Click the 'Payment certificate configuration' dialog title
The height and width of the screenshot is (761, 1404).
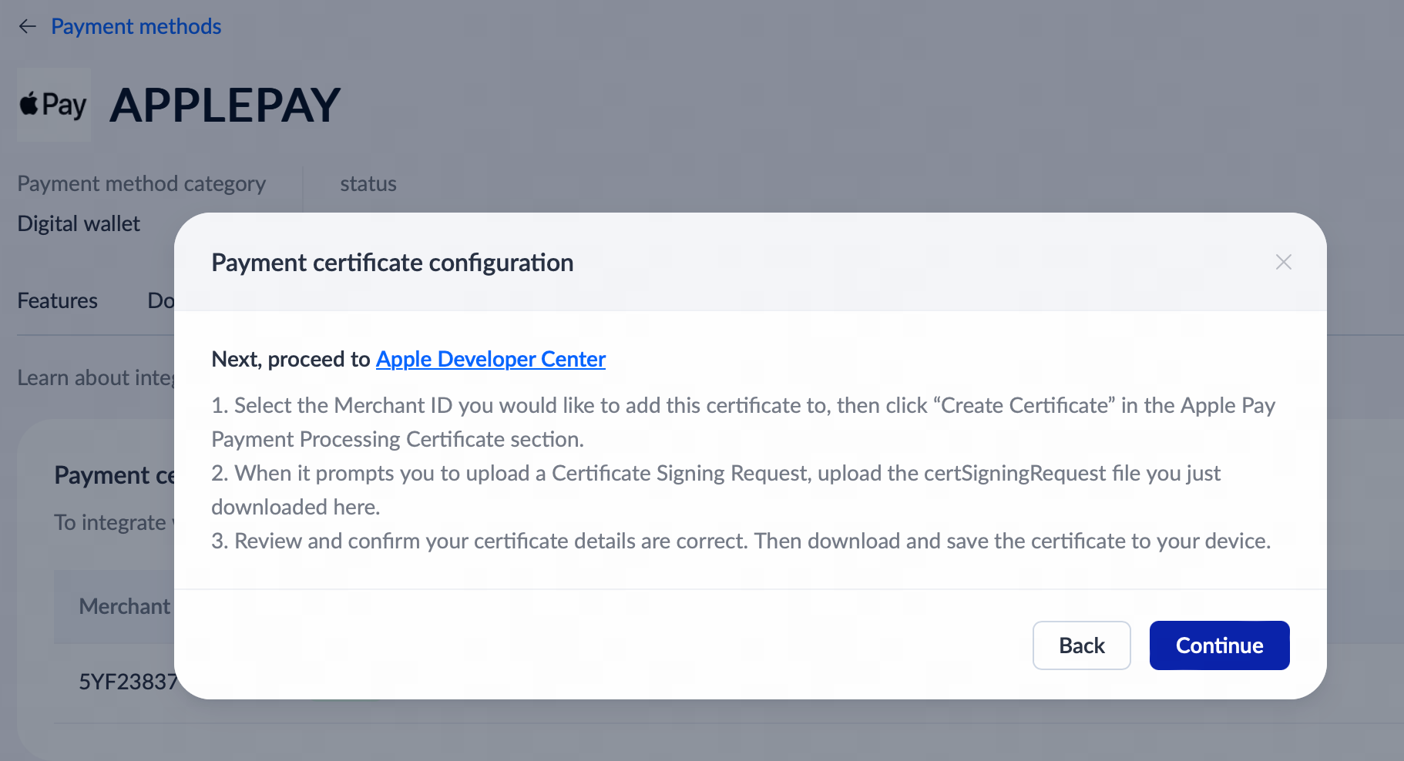[x=392, y=263]
